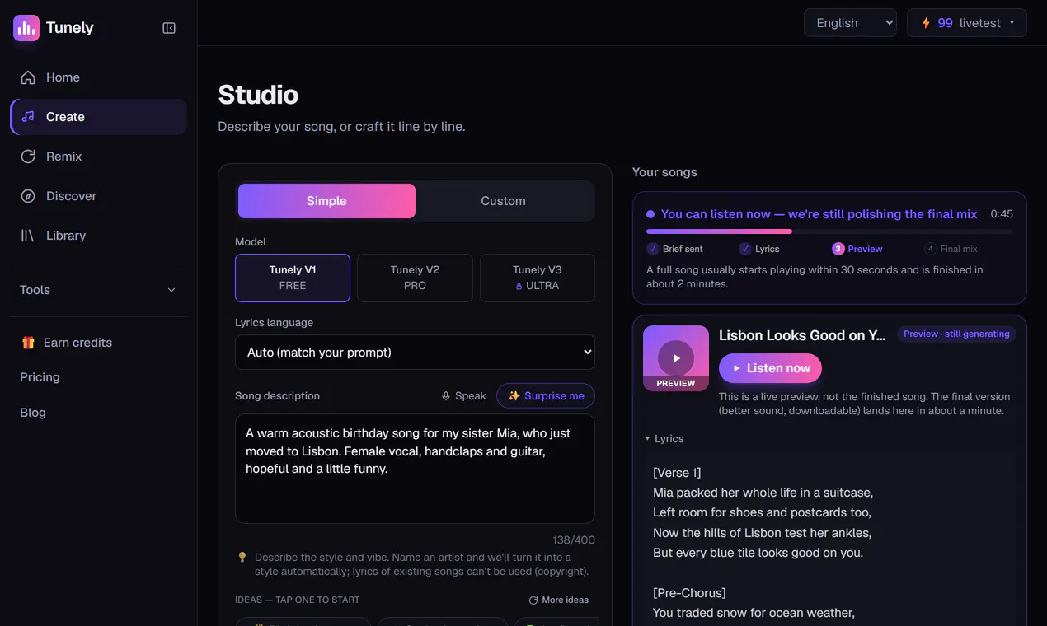This screenshot has height=626, width=1047.
Task: Open the livetest account menu
Action: tap(967, 23)
